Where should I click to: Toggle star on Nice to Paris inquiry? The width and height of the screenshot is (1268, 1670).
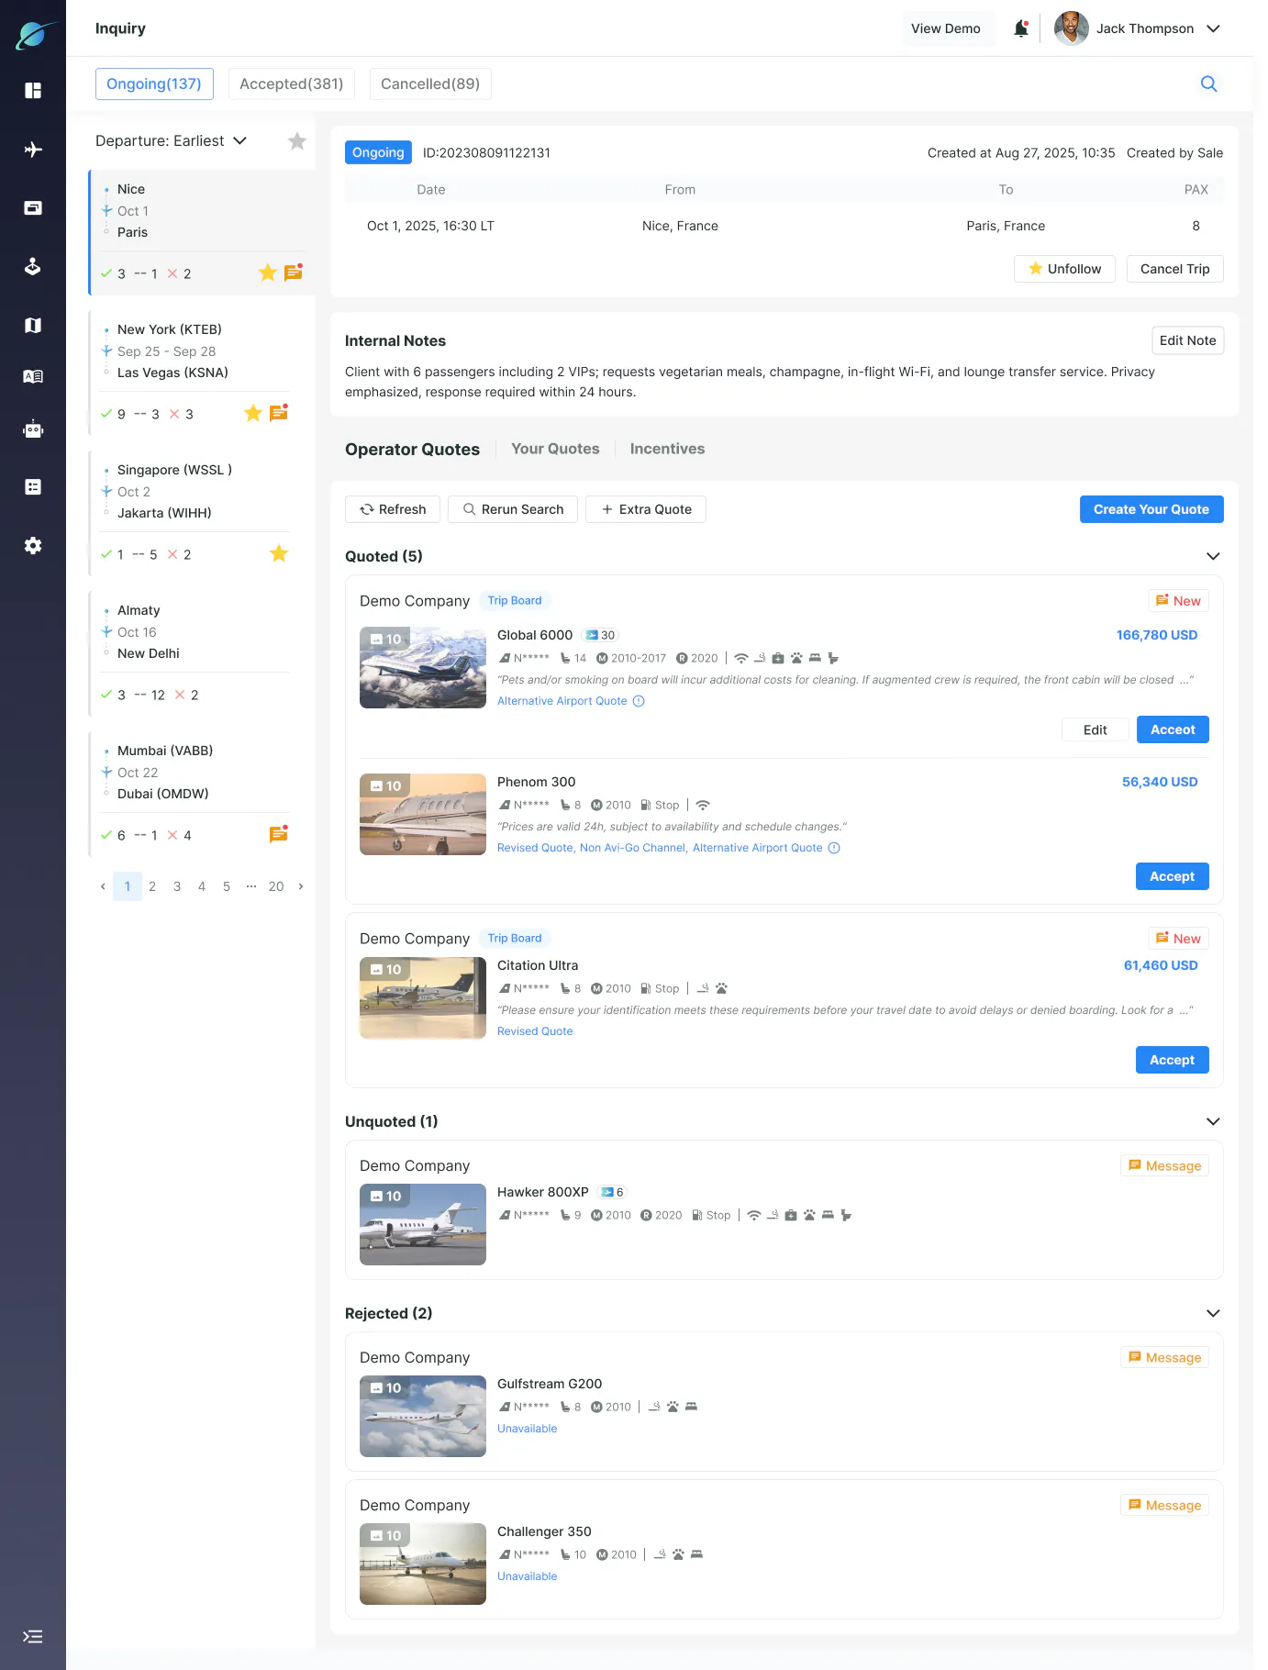[x=268, y=273]
